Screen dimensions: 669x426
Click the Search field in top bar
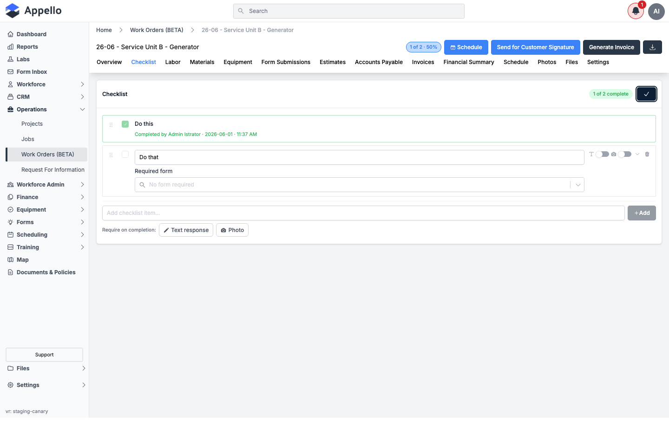pyautogui.click(x=349, y=11)
